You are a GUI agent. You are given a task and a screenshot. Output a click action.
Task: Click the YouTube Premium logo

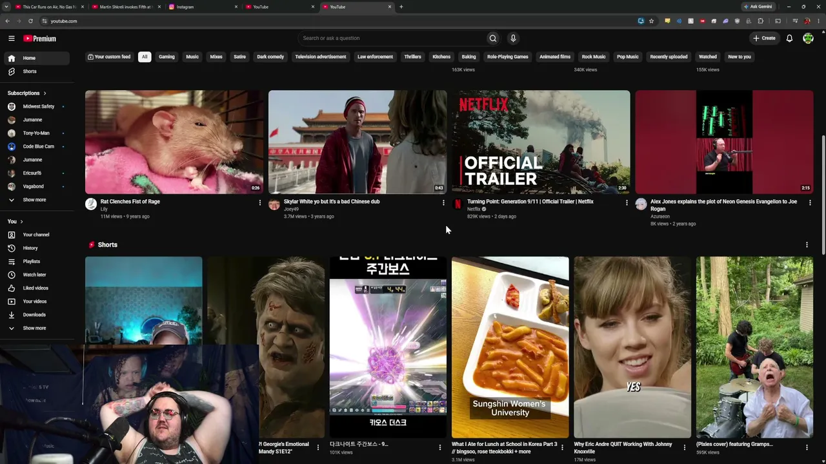[x=40, y=39]
